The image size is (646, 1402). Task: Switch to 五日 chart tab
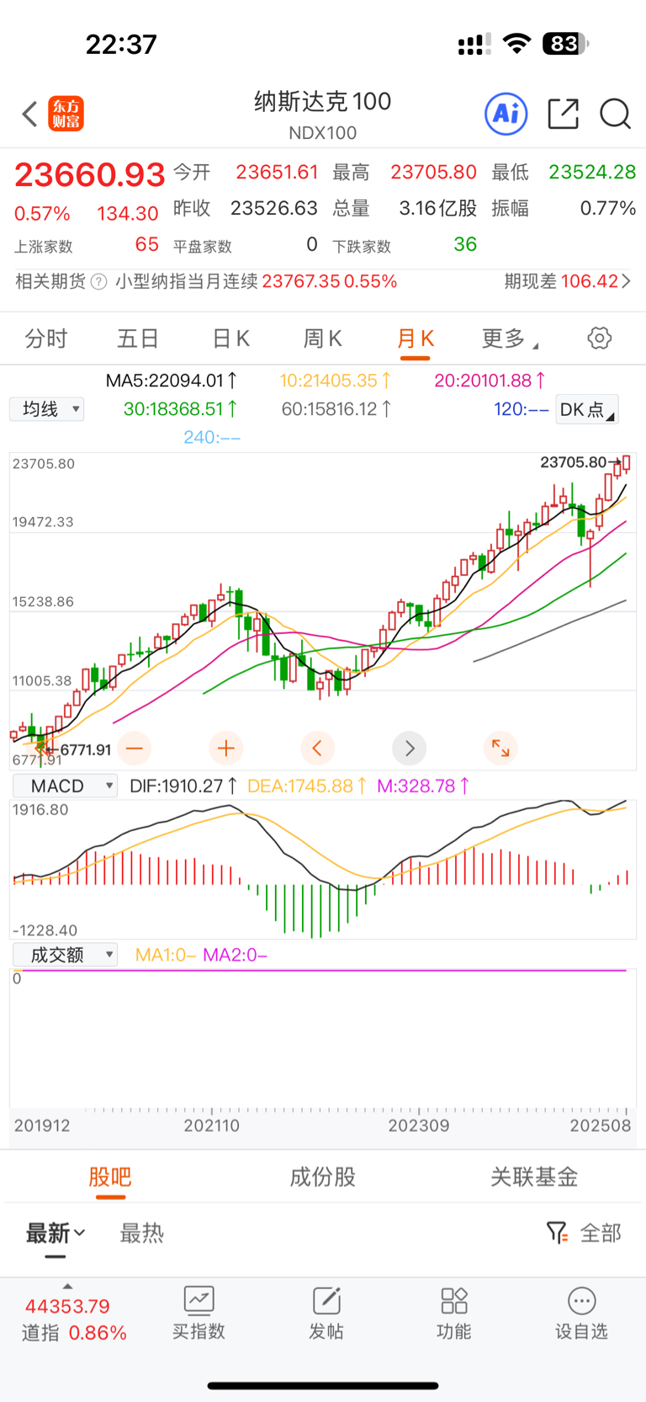pos(138,339)
